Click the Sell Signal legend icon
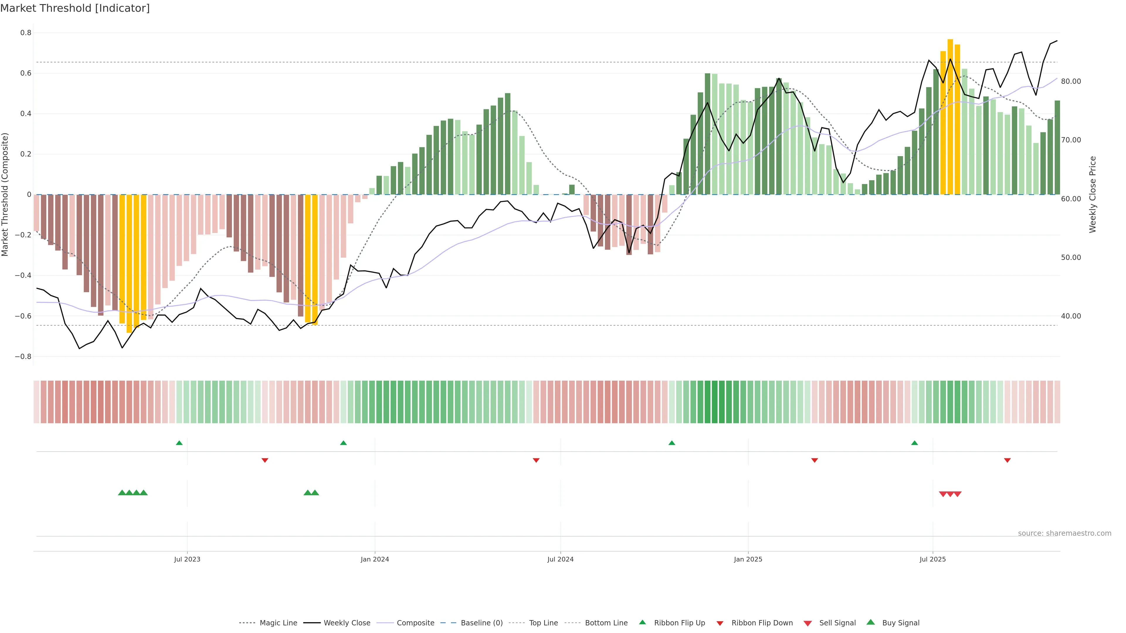 click(x=808, y=623)
